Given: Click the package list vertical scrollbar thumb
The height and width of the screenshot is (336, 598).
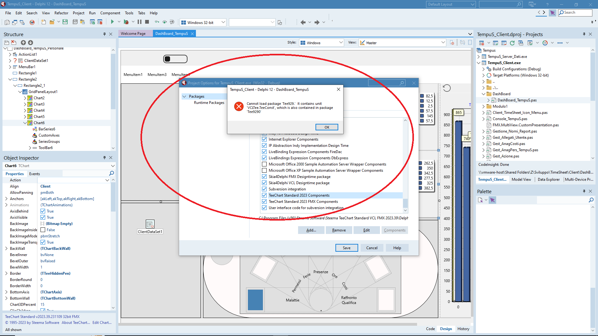Looking at the screenshot, I should (x=405, y=203).
